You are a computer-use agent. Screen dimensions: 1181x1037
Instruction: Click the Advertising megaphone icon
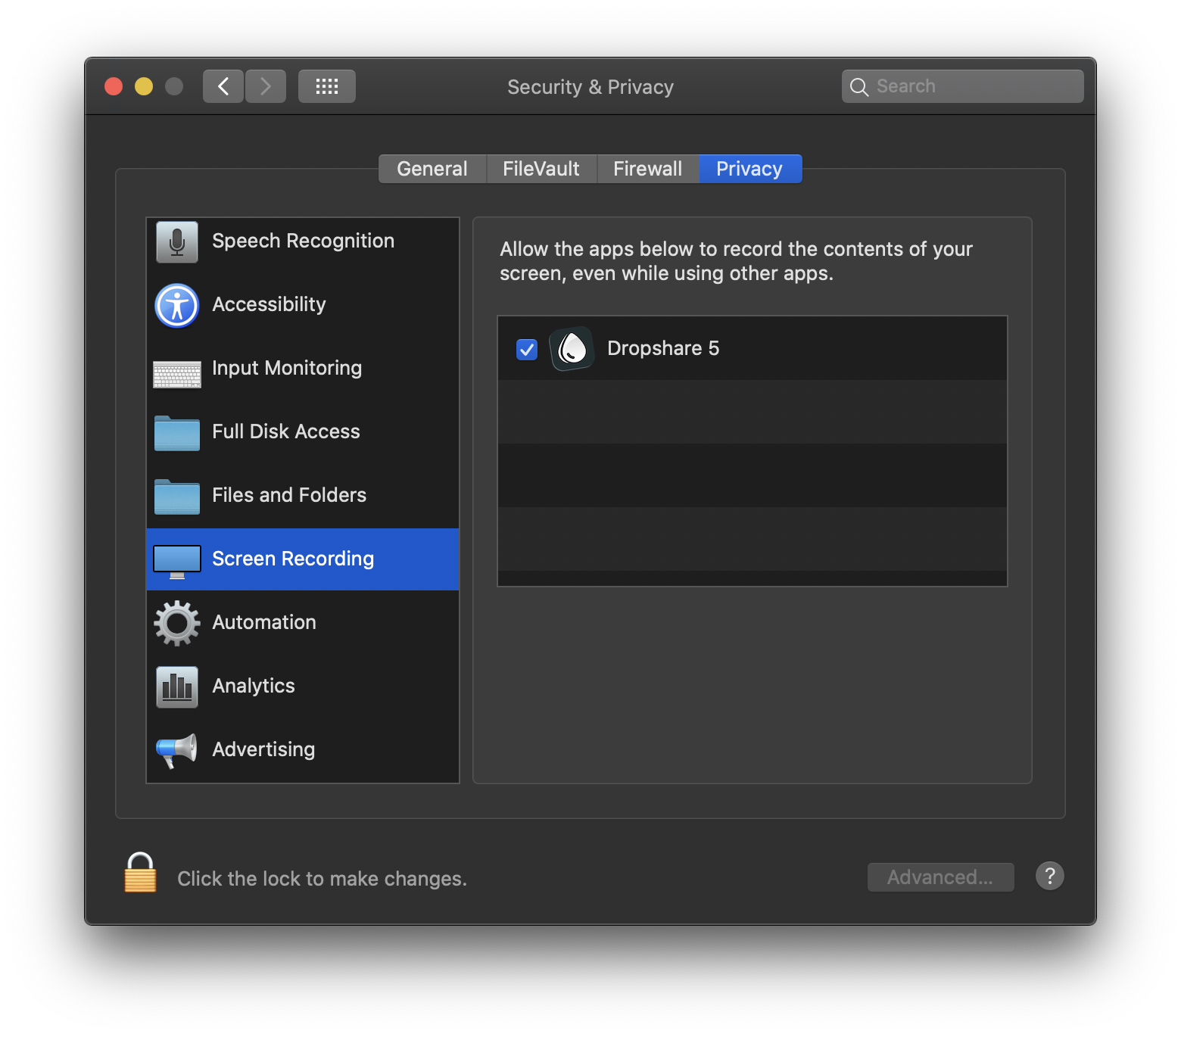pyautogui.click(x=176, y=749)
